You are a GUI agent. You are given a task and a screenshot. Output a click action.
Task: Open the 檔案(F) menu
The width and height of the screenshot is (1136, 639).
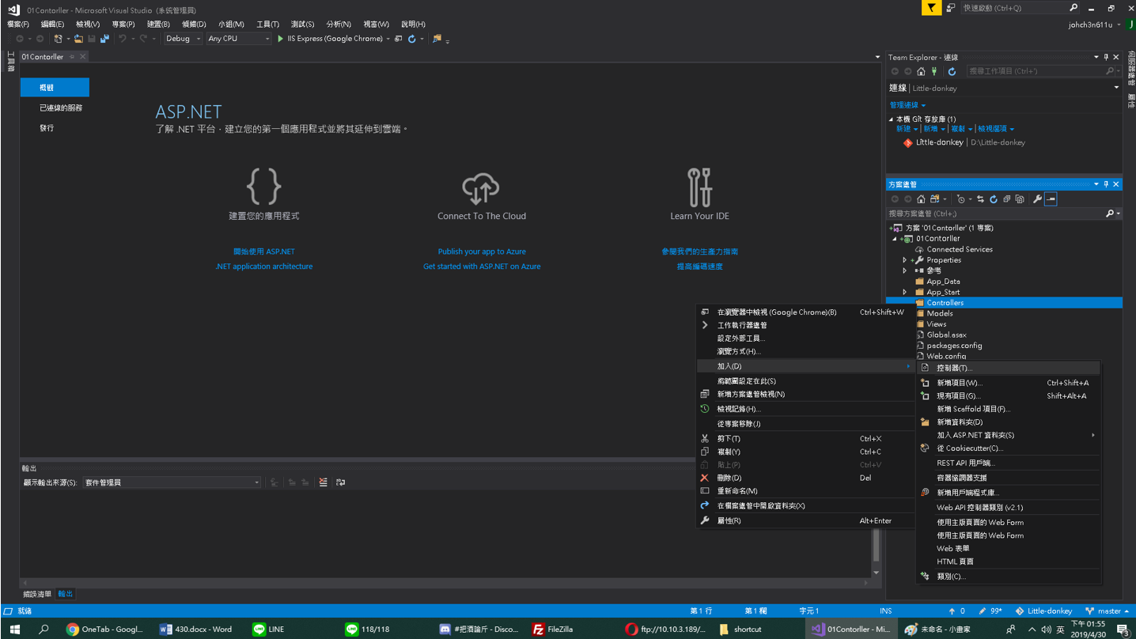[17, 25]
